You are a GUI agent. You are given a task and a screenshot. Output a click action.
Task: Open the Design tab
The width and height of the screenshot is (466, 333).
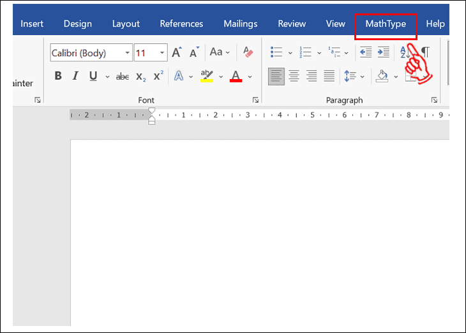coord(78,24)
